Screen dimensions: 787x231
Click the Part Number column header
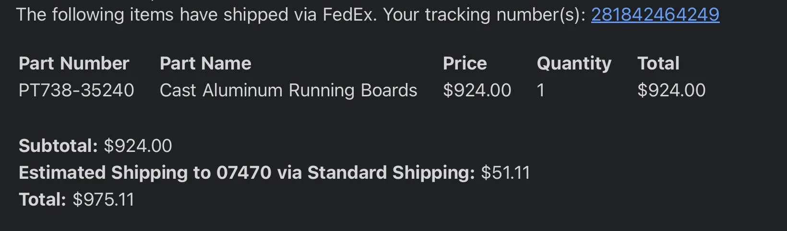click(74, 63)
